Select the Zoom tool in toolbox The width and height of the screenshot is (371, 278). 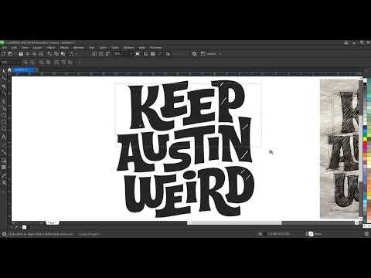click(x=4, y=93)
